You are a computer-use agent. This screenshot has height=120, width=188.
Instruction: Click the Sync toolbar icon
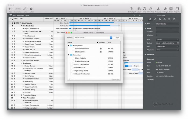tap(144, 9)
